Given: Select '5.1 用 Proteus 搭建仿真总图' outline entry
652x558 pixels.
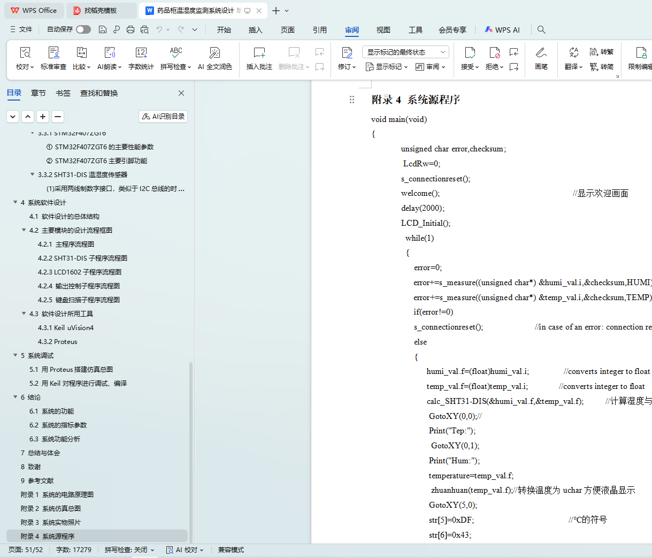Looking at the screenshot, I should tap(71, 369).
